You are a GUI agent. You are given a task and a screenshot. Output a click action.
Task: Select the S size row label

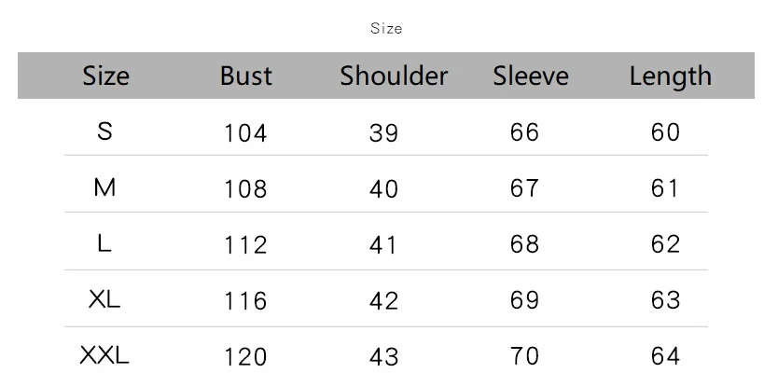tap(104, 131)
